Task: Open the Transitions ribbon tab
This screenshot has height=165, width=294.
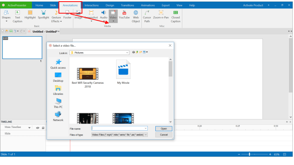Action: point(127,5)
